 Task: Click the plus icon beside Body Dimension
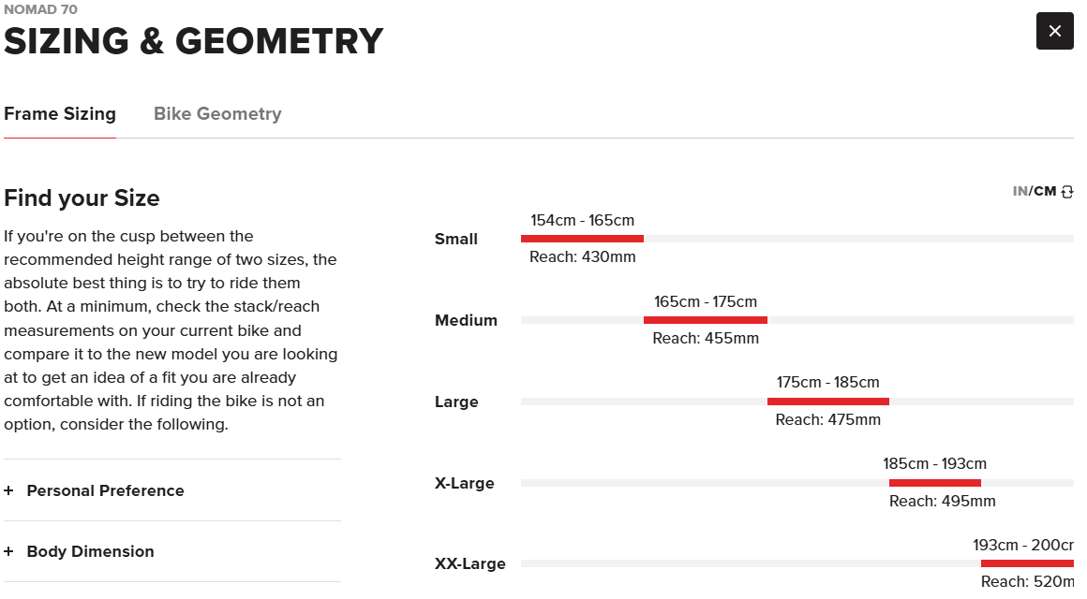(8, 551)
